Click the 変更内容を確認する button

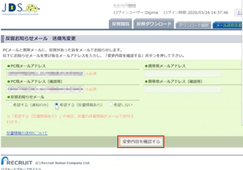pyautogui.click(x=141, y=142)
